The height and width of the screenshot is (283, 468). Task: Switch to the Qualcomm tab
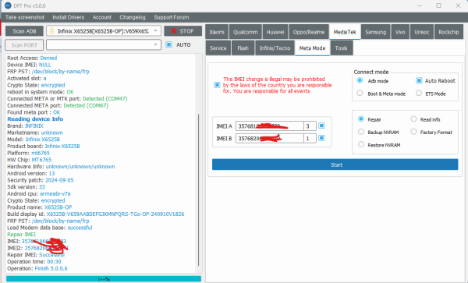click(246, 32)
